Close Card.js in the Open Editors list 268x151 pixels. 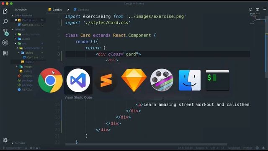(x=16, y=20)
